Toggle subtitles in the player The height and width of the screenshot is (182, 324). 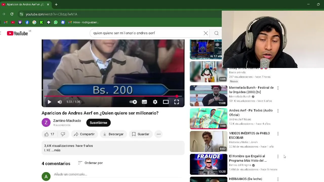pyautogui.click(x=144, y=102)
